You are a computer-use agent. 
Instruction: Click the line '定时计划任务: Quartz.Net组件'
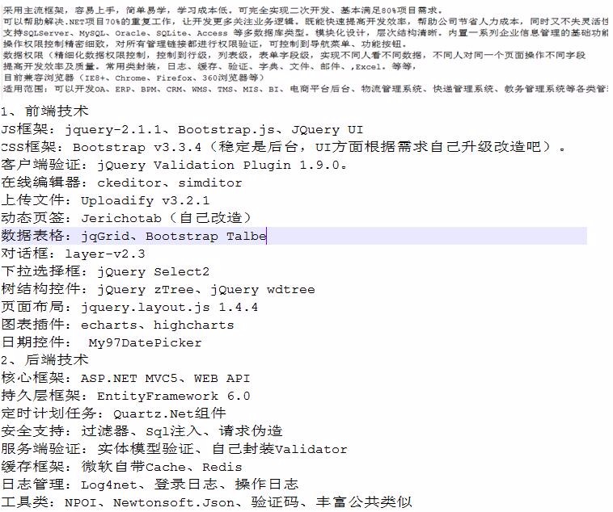[113, 413]
